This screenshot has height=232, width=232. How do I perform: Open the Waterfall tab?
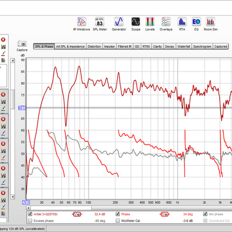pyautogui.click(x=183, y=46)
